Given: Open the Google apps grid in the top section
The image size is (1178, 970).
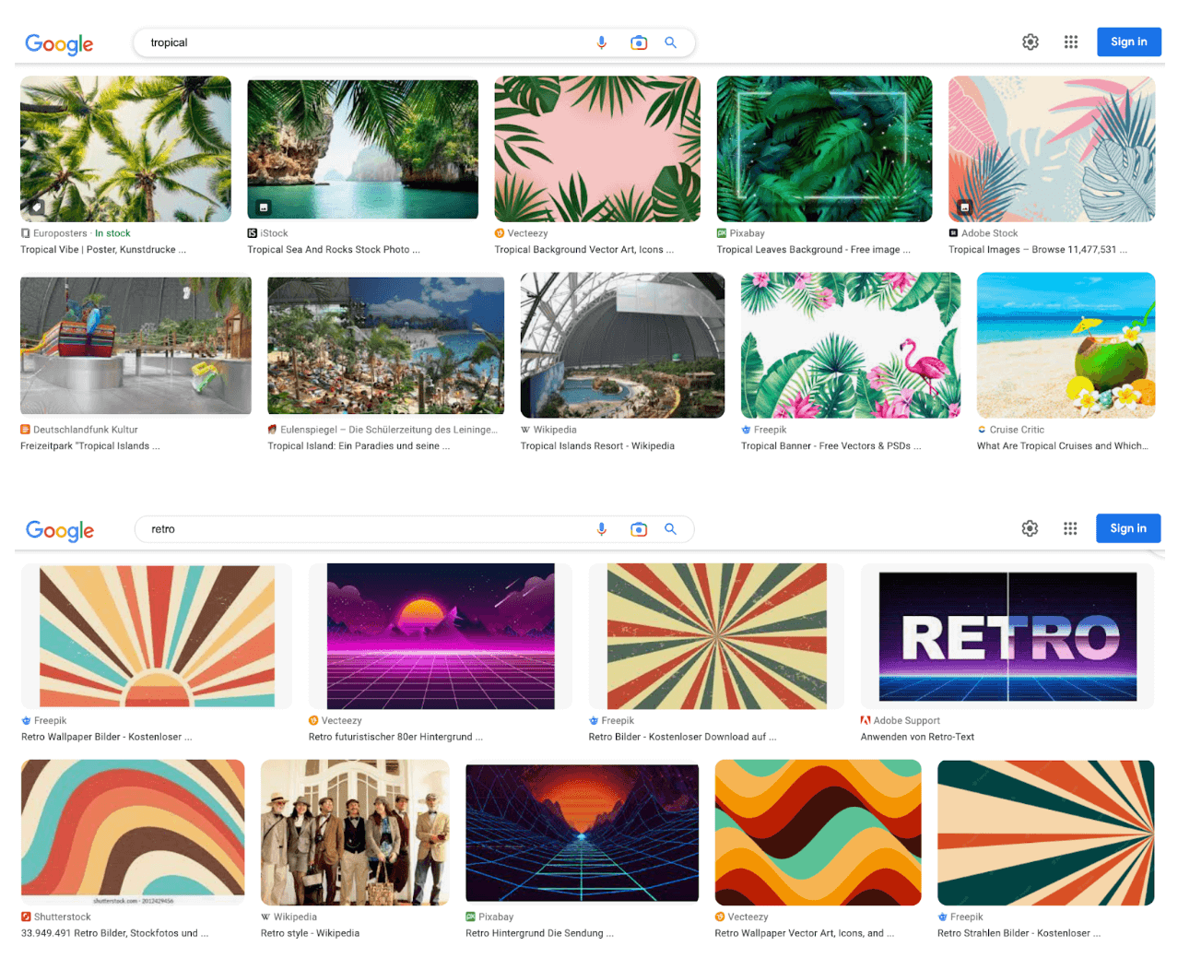Looking at the screenshot, I should 1070,41.
